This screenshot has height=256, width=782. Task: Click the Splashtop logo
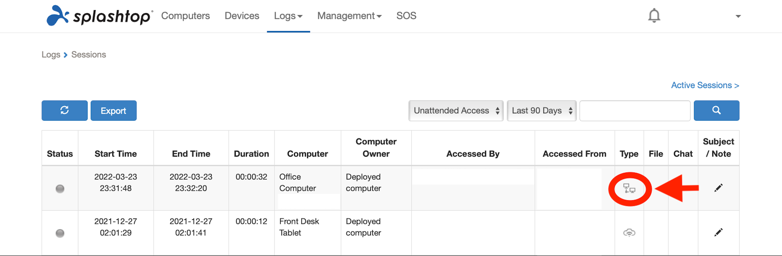click(x=100, y=15)
